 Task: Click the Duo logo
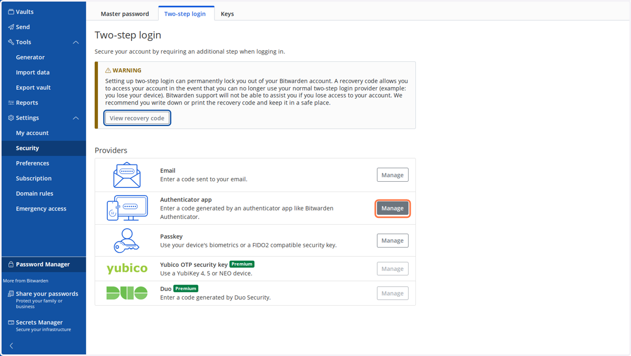click(127, 293)
